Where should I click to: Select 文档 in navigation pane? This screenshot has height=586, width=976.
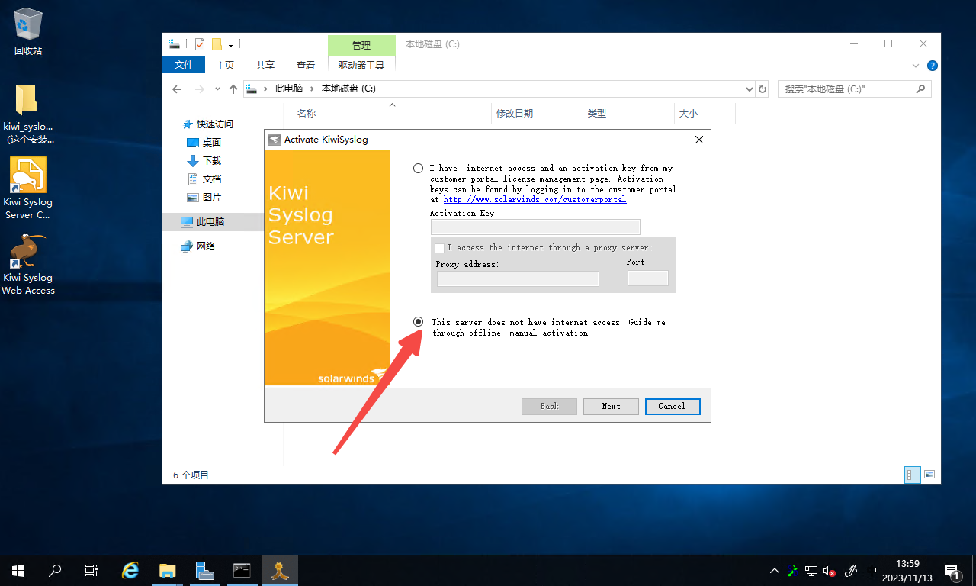(x=211, y=179)
